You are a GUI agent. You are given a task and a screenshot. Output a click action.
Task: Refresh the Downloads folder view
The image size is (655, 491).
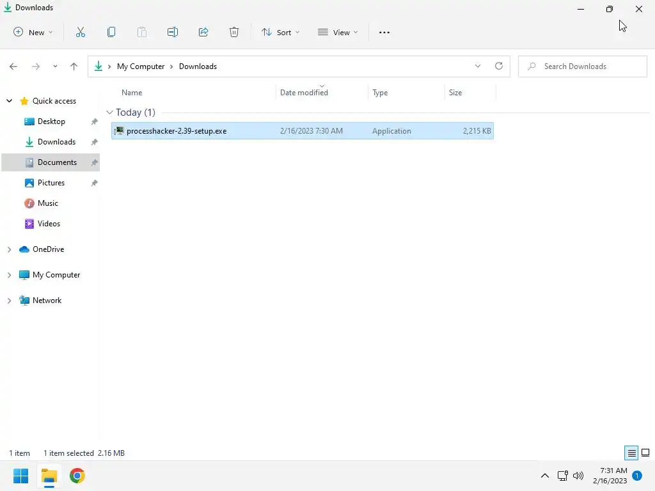tap(499, 66)
